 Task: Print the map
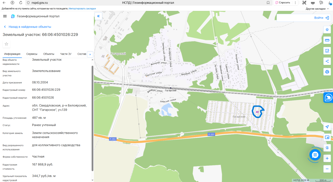[x=327, y=72]
